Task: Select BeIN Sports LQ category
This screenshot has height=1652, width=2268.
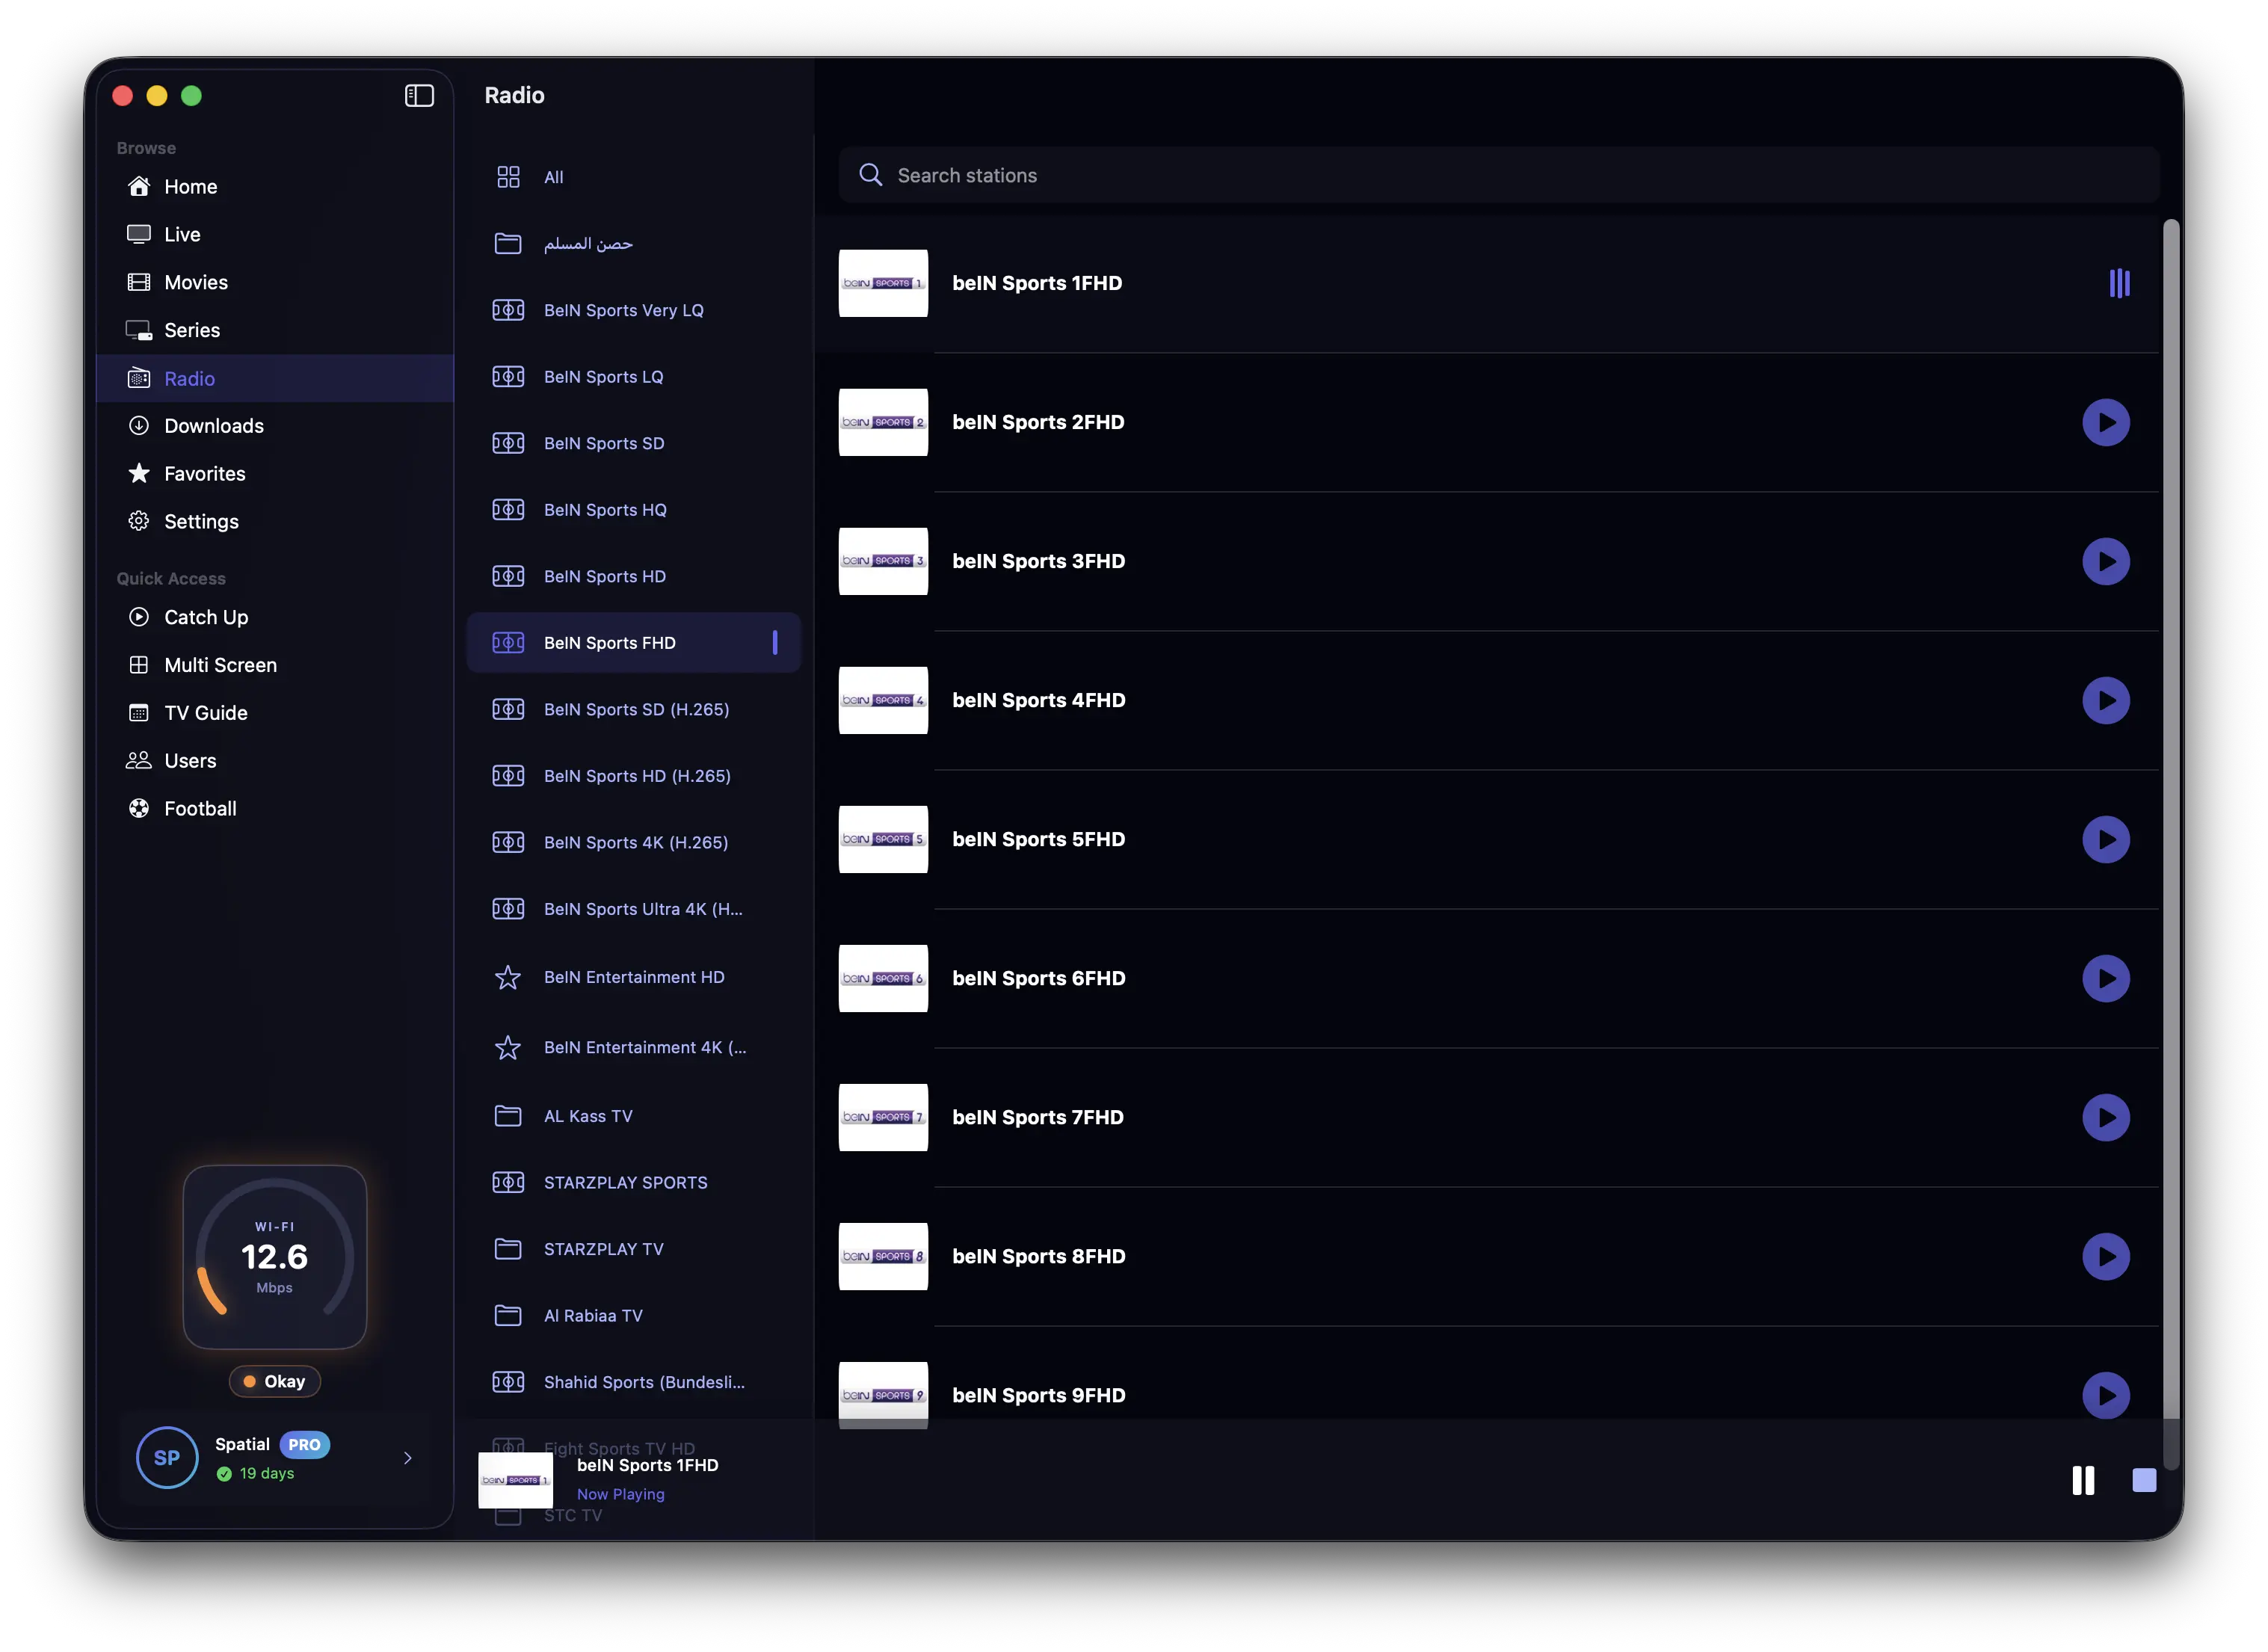Action: tap(634, 377)
